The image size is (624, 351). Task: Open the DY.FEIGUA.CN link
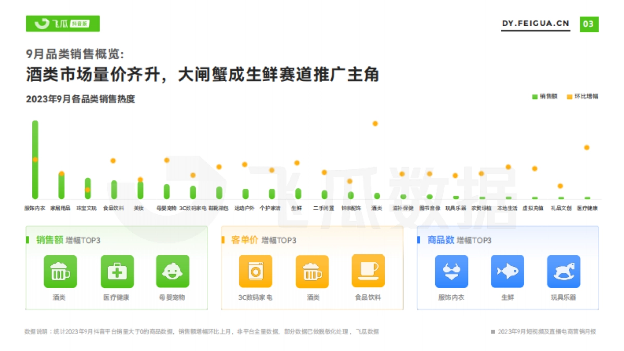[x=536, y=23]
